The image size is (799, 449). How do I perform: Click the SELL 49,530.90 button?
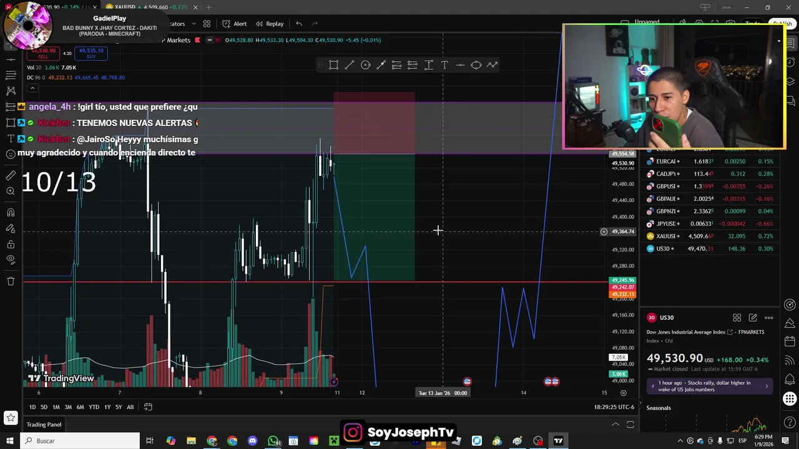[43, 54]
